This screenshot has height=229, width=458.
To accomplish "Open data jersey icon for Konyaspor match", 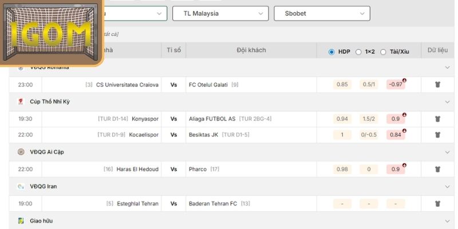I will [x=437, y=119].
